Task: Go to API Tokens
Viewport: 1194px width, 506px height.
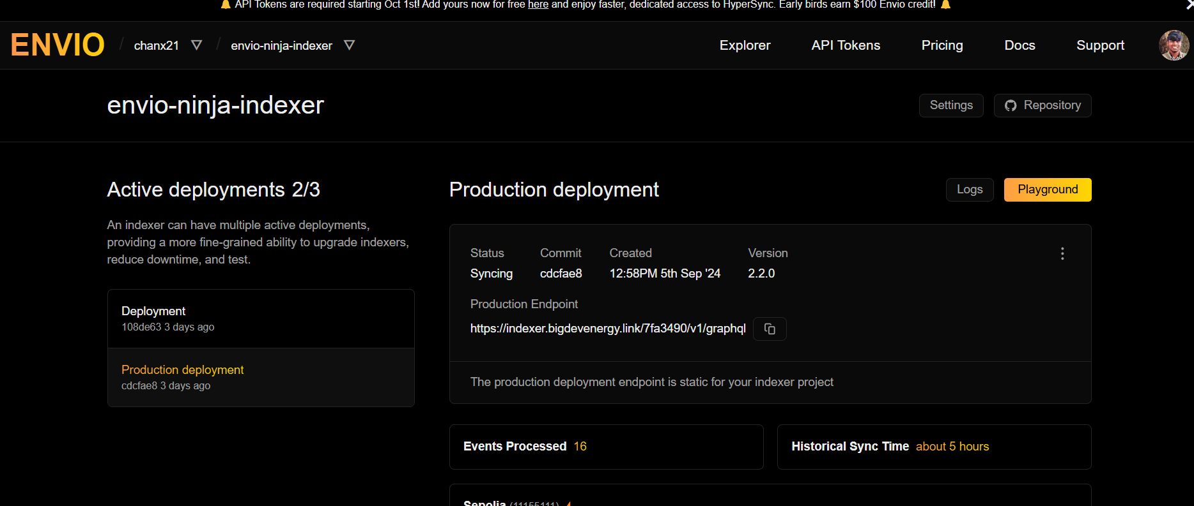Action: [846, 45]
